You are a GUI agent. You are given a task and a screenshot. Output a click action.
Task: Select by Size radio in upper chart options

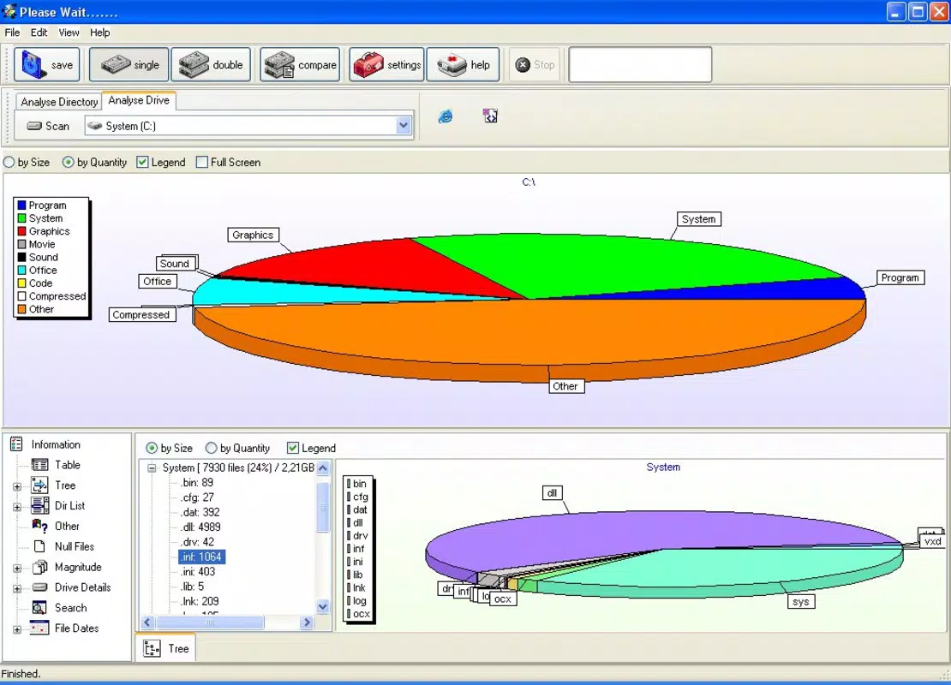[9, 163]
